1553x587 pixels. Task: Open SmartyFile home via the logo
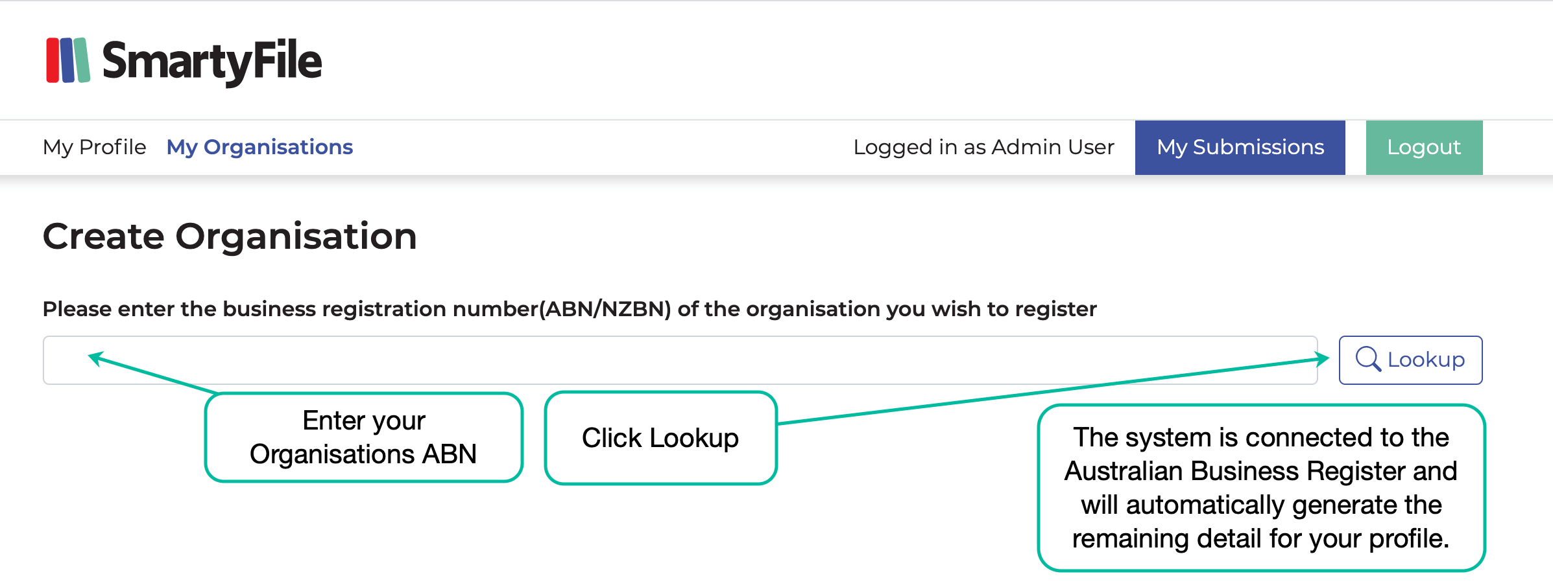(182, 62)
